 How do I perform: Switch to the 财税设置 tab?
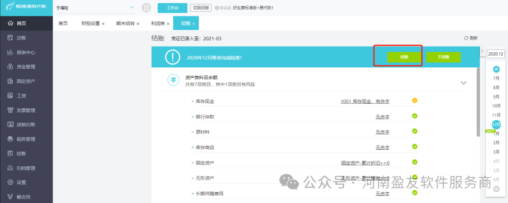pos(91,24)
